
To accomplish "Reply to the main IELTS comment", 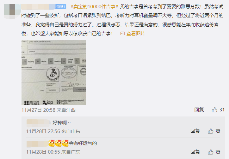I will 199,109.
